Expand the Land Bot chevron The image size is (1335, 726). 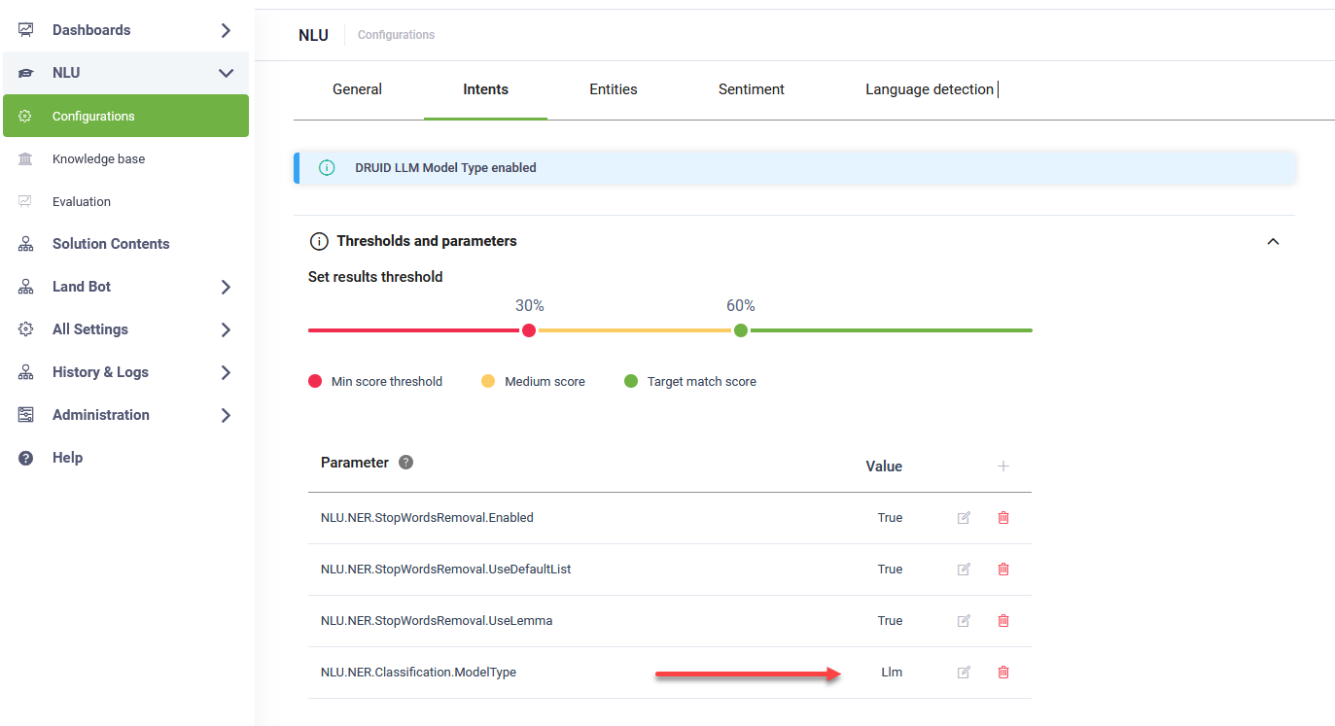226,287
